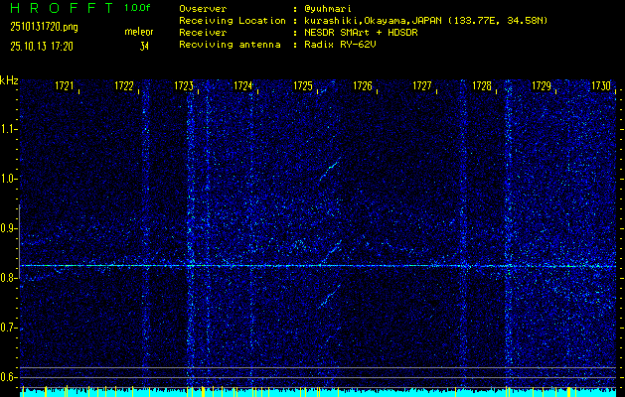625x397 pixels.
Task: Select the 1721 time marker
Action: tap(65, 85)
